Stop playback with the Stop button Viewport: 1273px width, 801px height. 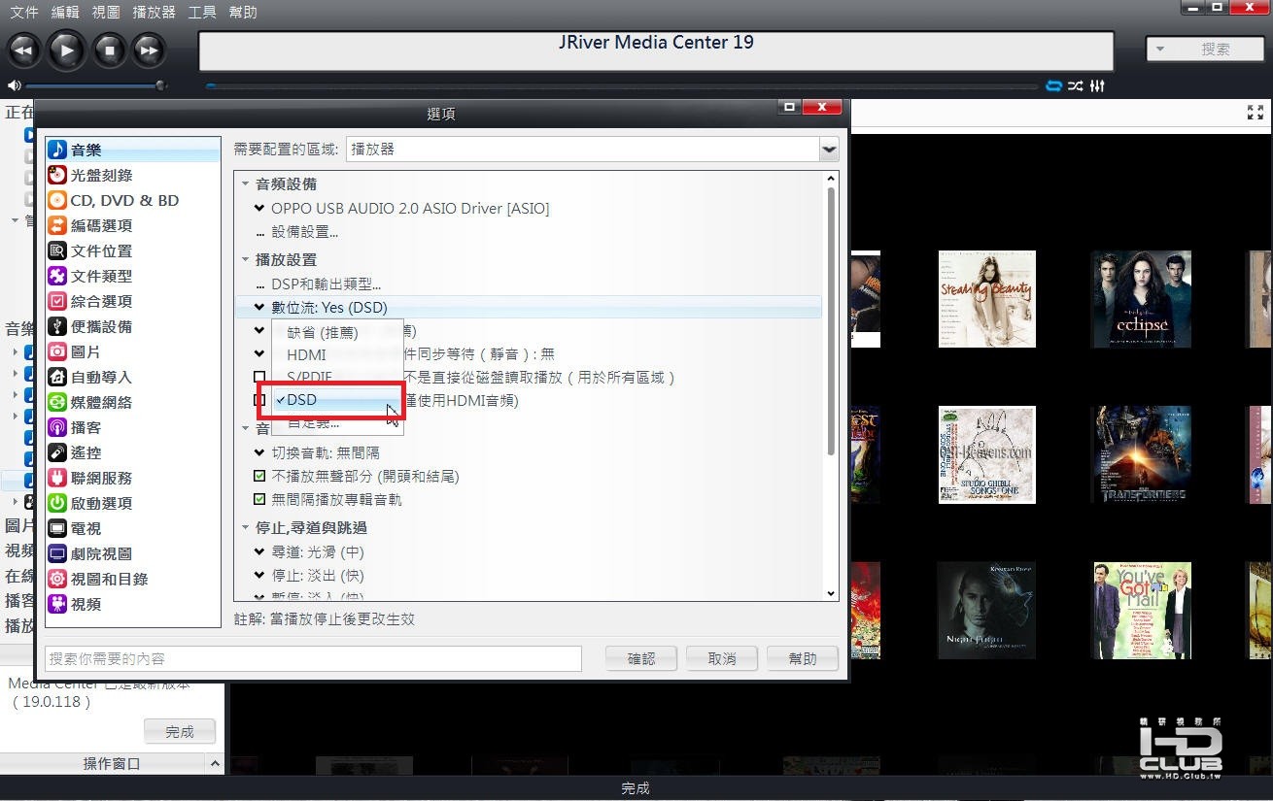pyautogui.click(x=108, y=50)
